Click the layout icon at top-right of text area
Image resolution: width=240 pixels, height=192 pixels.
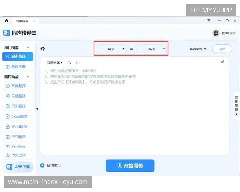(222, 61)
